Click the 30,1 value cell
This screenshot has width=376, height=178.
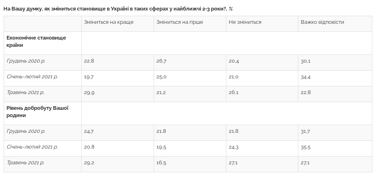click(x=305, y=61)
